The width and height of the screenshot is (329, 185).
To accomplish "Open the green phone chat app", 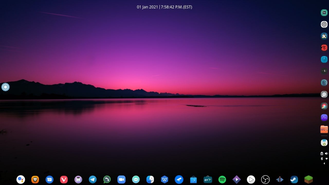I will click(107, 179).
